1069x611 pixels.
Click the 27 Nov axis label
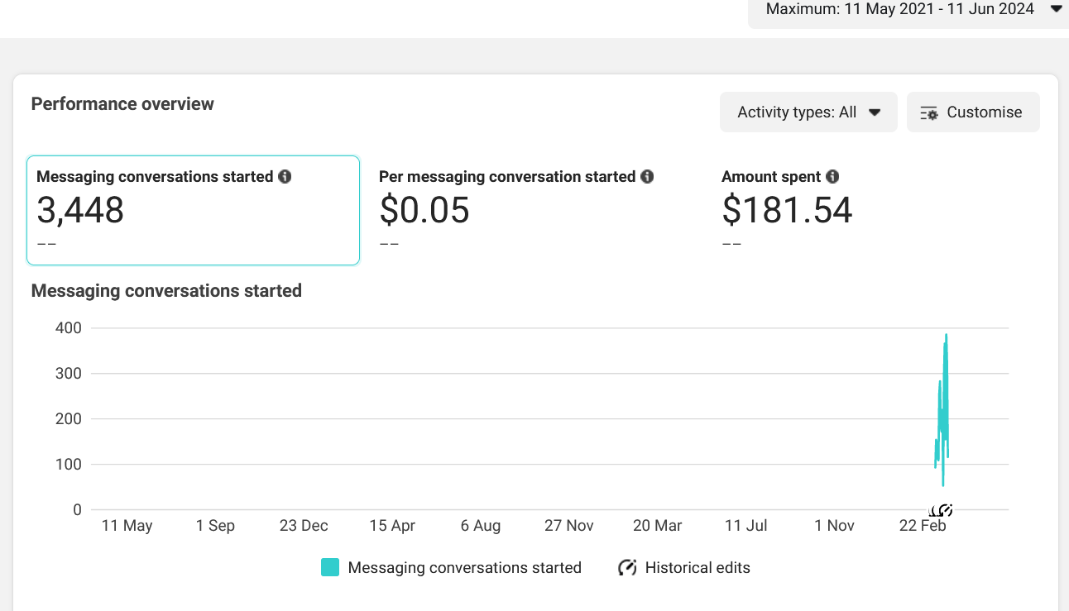(x=569, y=526)
